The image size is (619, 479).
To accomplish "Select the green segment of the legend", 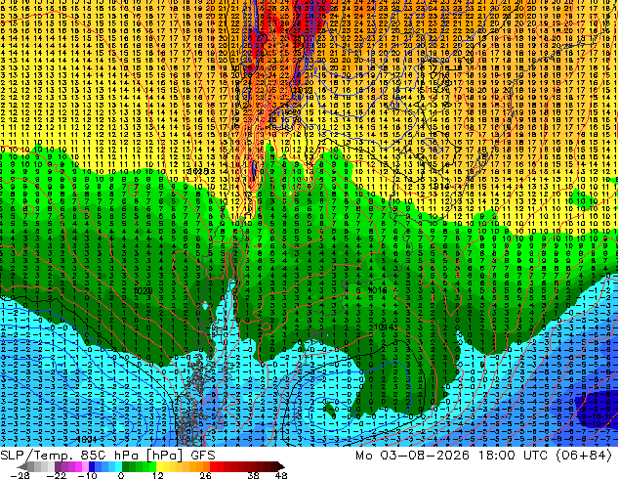I will pos(139,466).
